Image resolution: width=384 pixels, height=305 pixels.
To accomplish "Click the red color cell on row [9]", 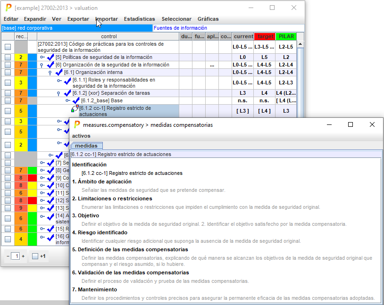I will (x=32, y=178).
